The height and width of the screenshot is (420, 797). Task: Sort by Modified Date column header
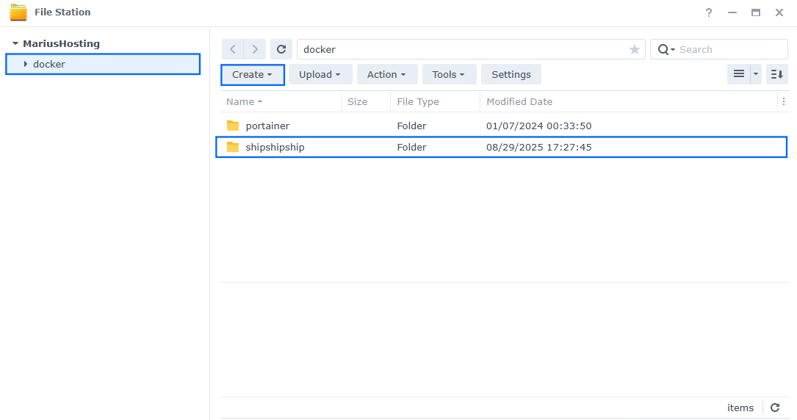click(x=628, y=101)
